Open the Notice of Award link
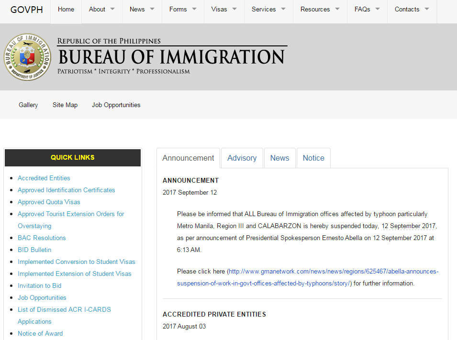The image size is (457, 340). click(40, 333)
